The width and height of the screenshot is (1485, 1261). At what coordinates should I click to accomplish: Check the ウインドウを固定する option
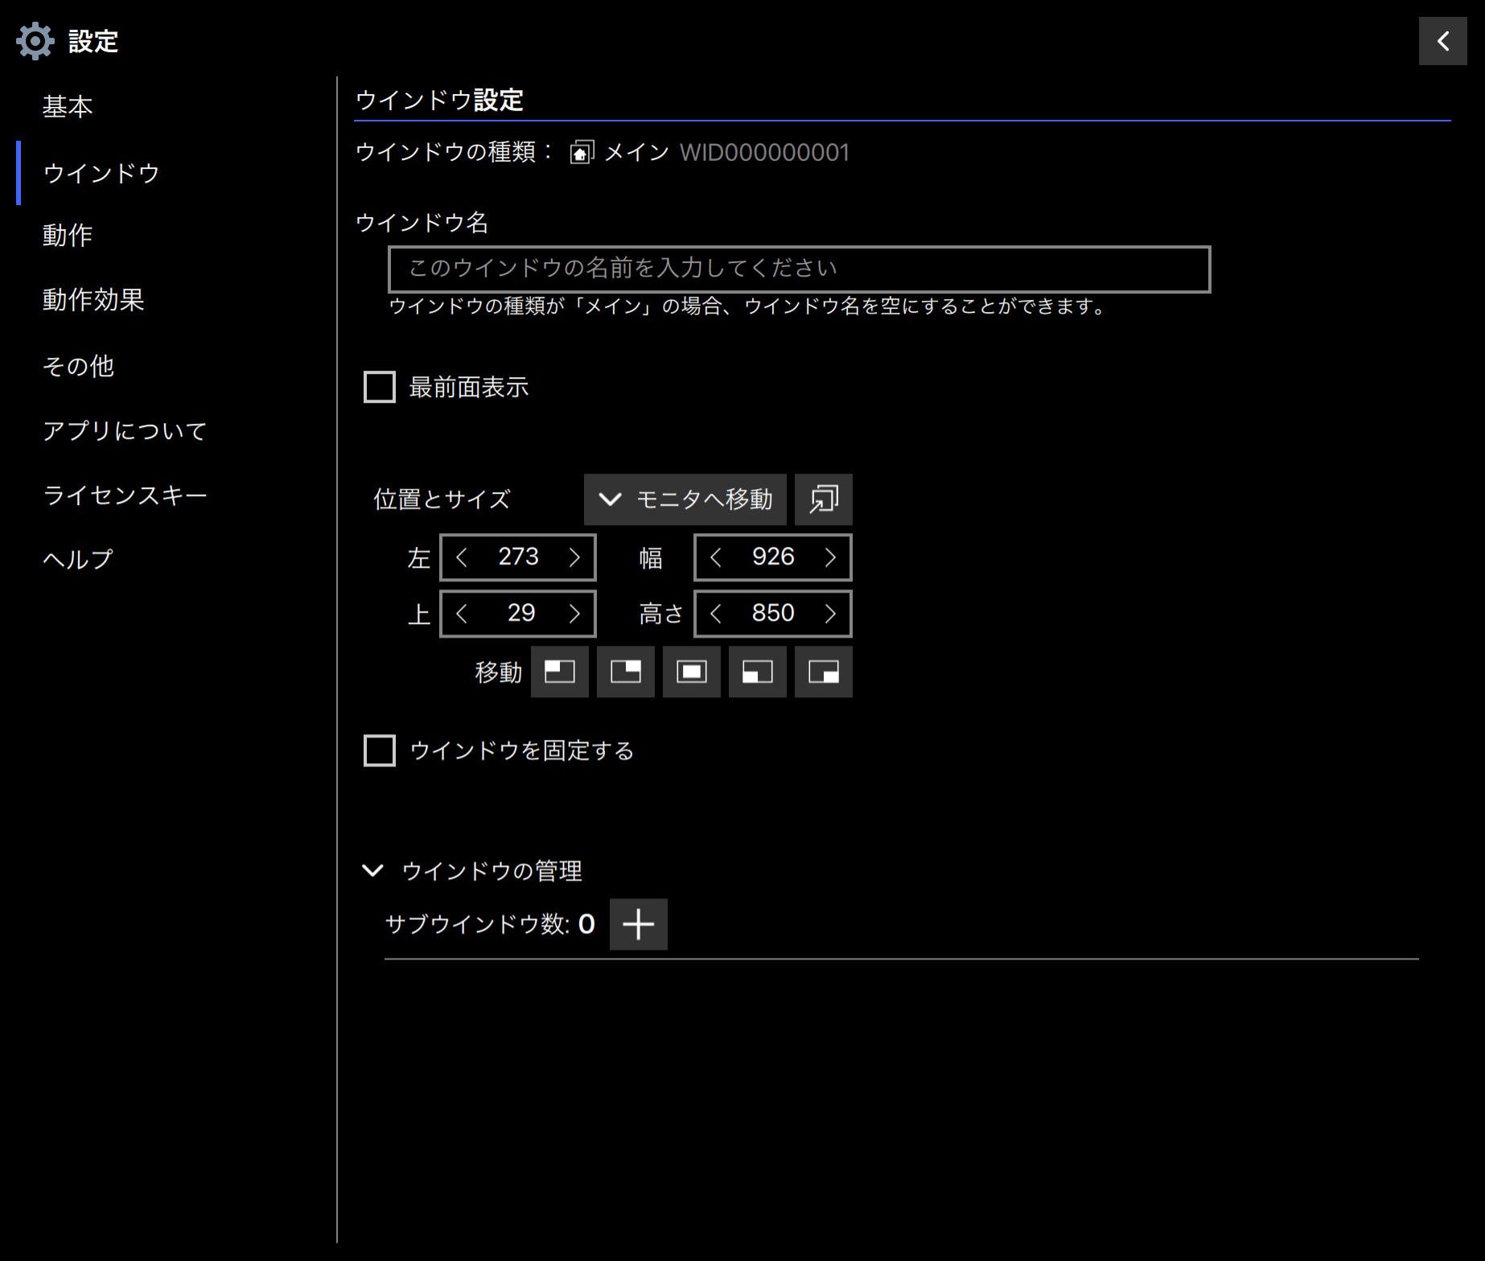pyautogui.click(x=380, y=750)
